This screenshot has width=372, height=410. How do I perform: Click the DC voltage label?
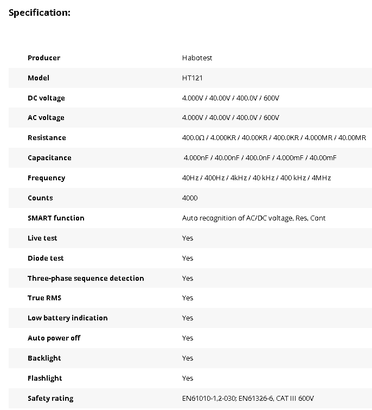point(46,98)
